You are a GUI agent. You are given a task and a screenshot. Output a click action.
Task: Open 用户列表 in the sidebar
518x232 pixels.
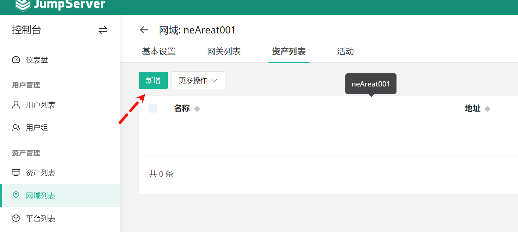tap(41, 105)
